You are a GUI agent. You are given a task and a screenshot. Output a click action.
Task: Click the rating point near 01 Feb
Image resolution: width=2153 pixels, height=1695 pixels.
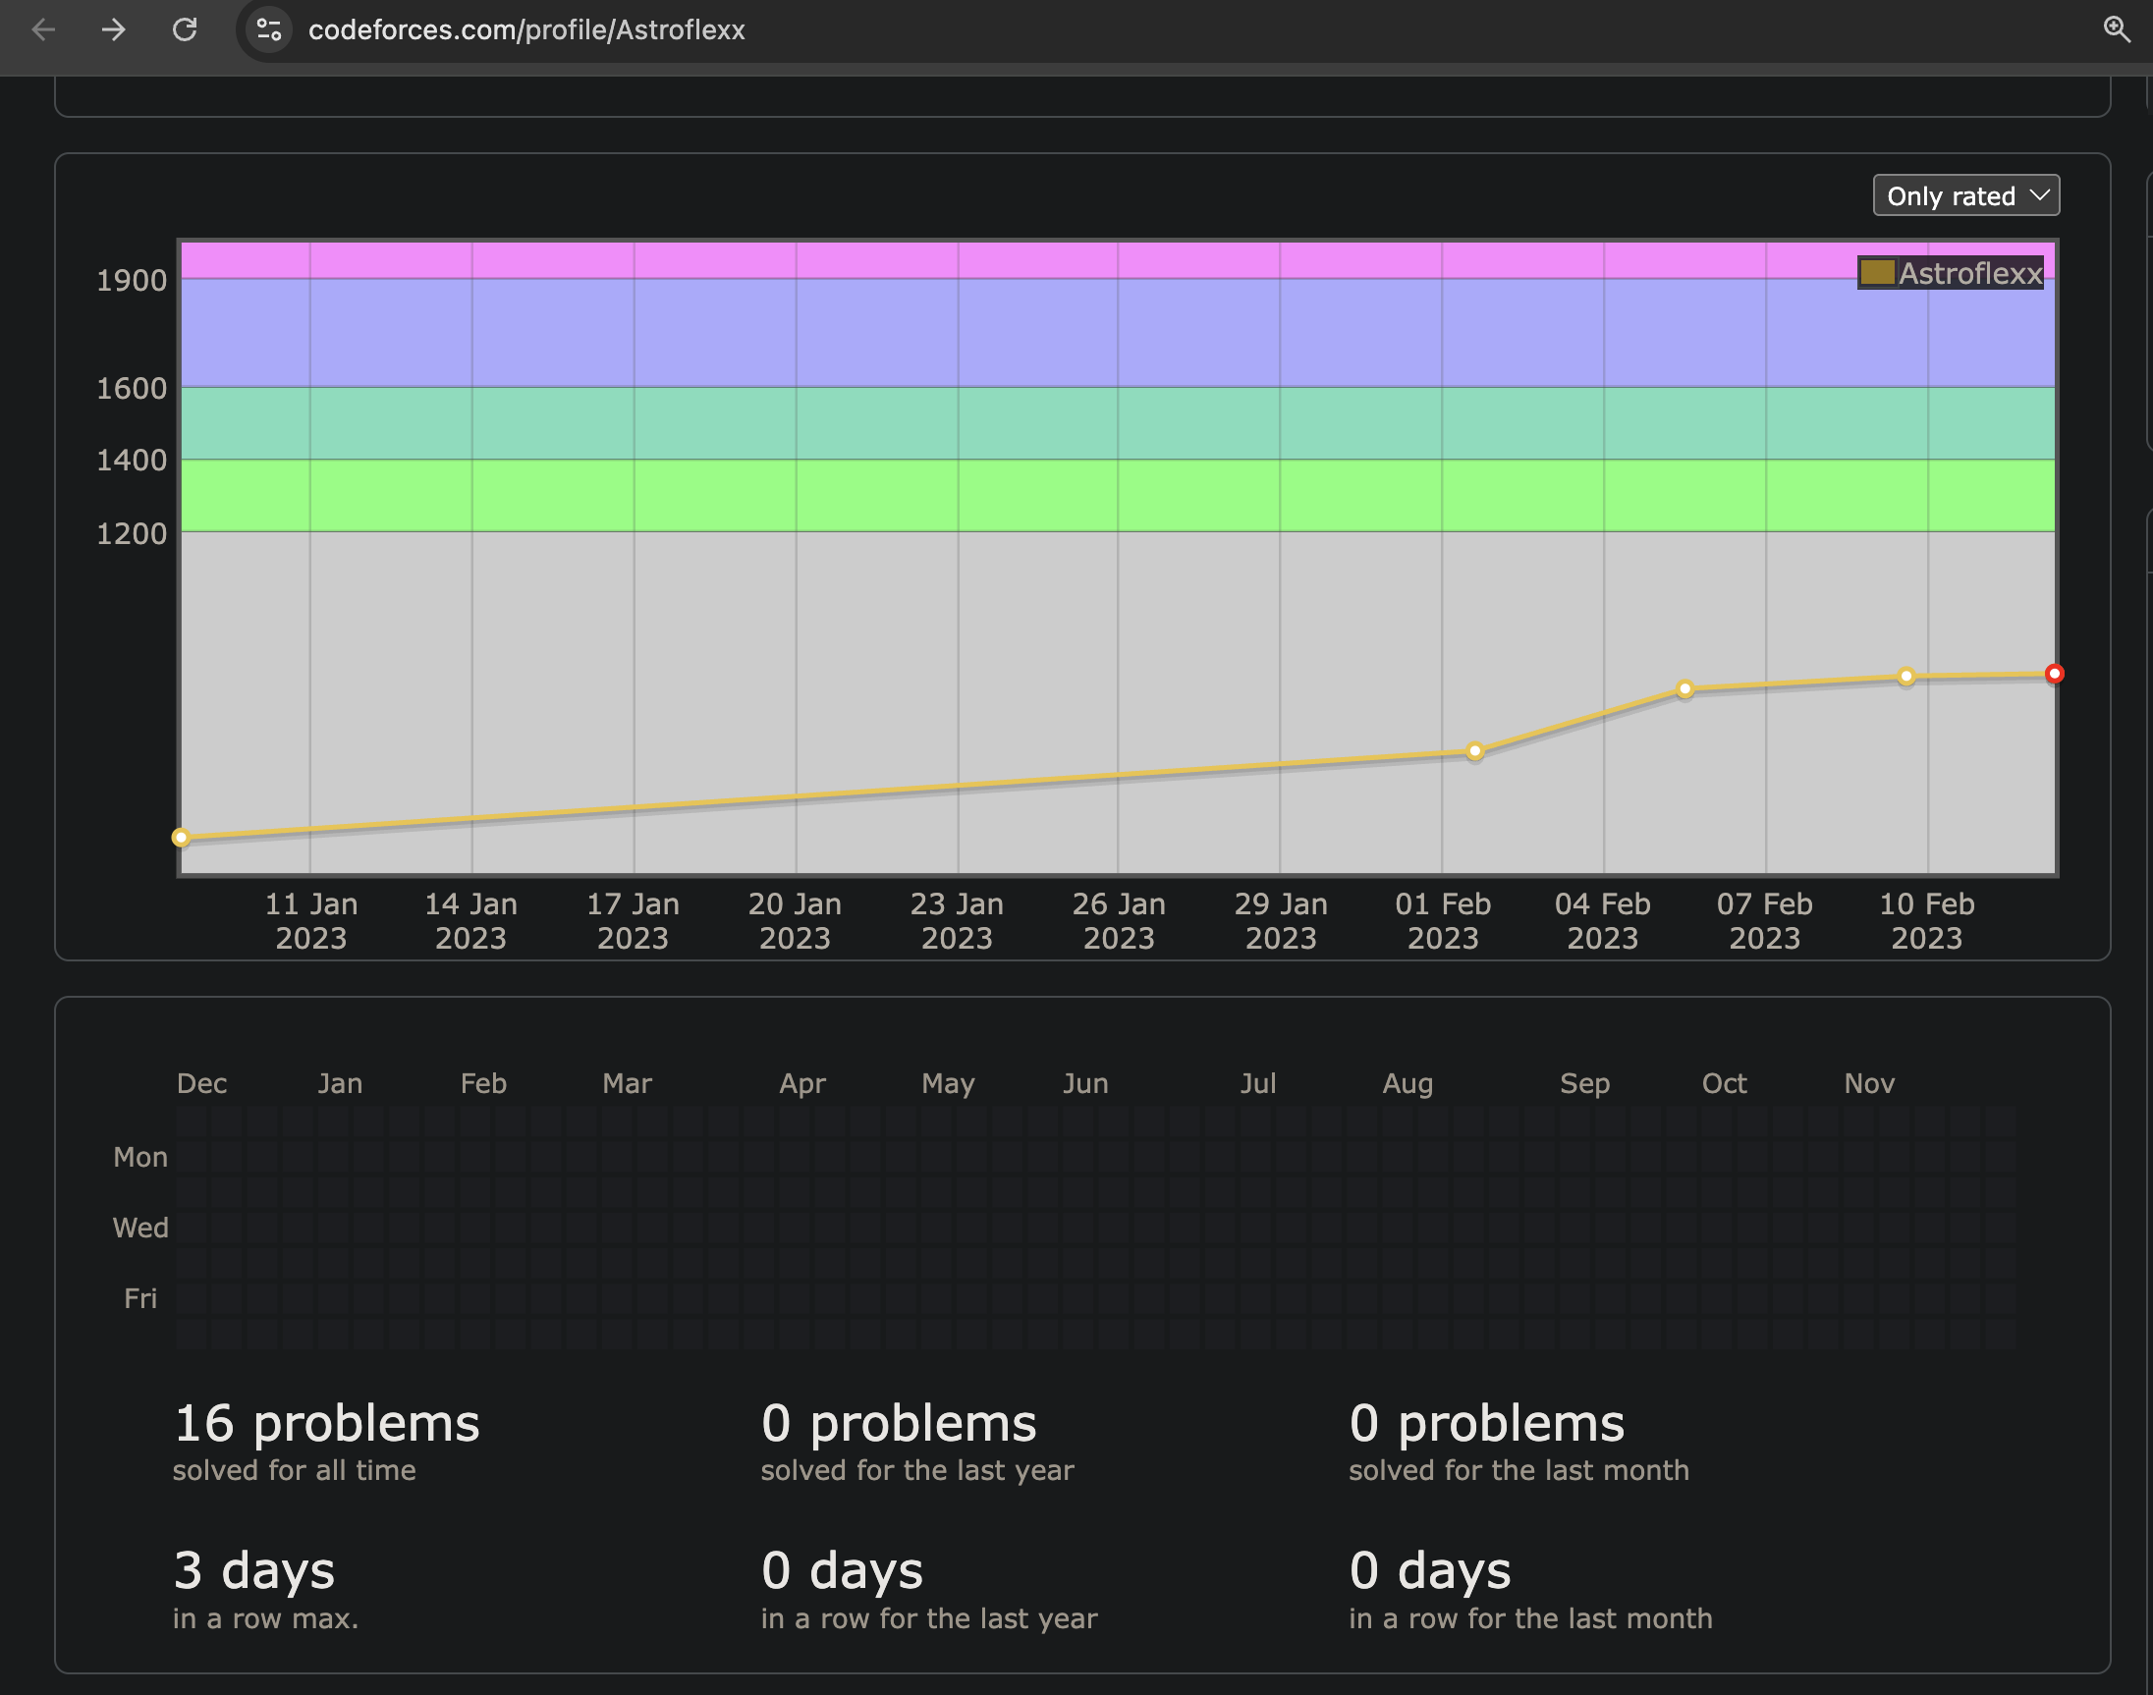pos(1475,751)
